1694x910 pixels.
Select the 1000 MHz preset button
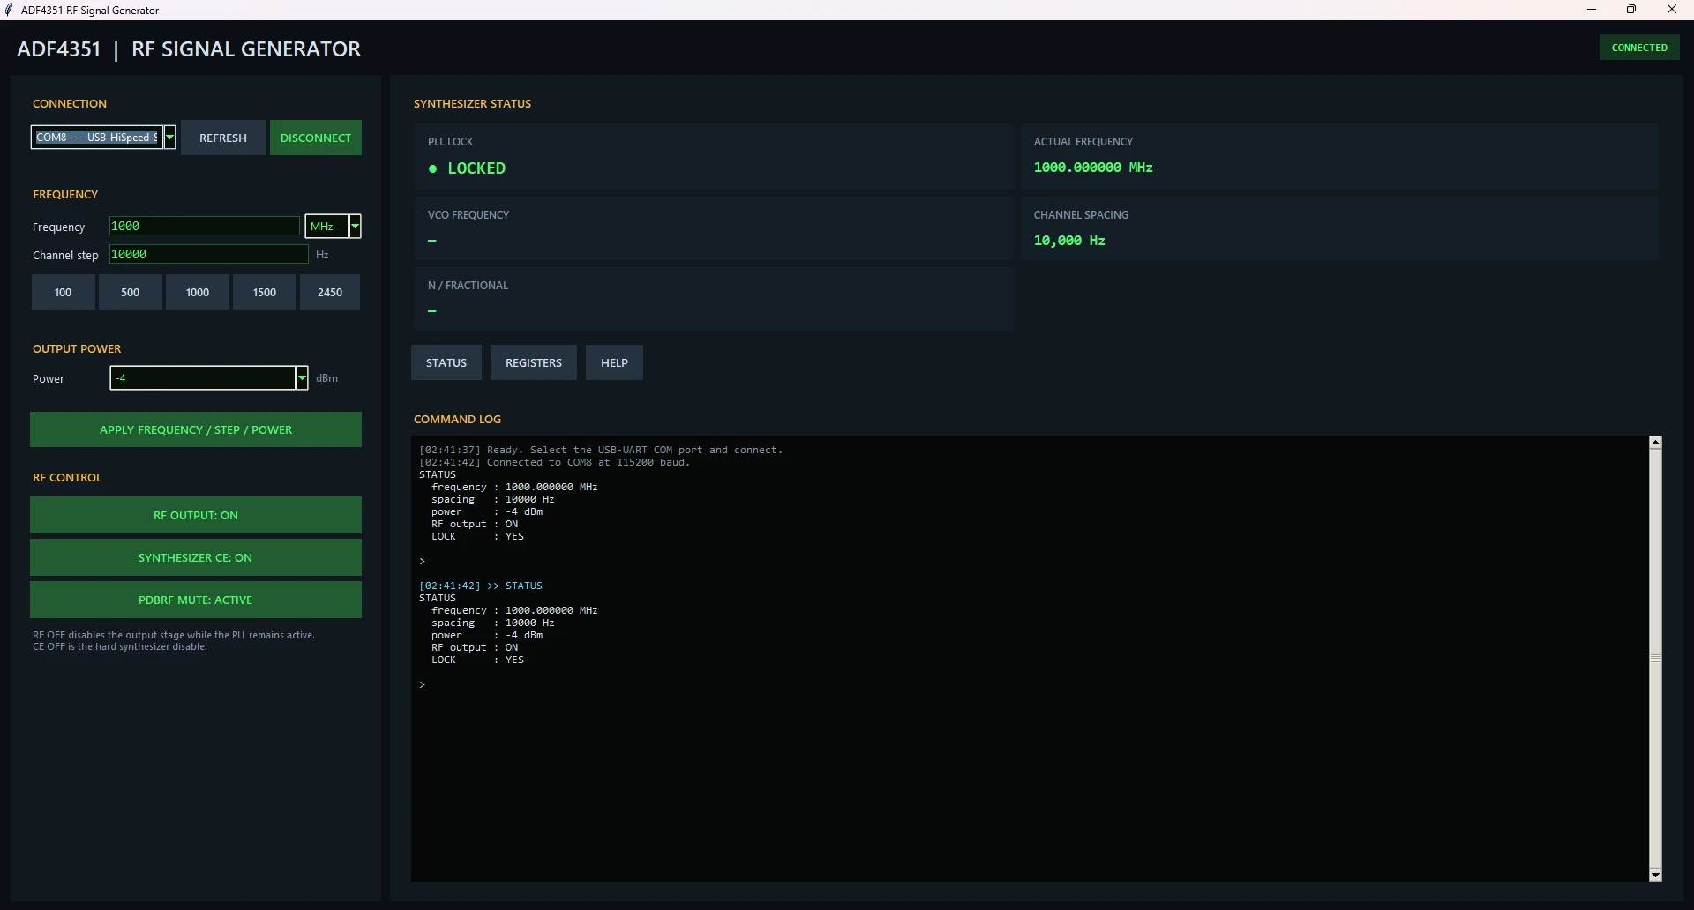pos(198,292)
